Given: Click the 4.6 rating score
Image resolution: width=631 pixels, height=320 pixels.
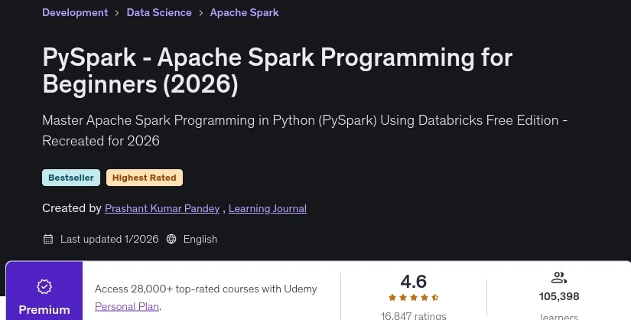Looking at the screenshot, I should tap(414, 281).
